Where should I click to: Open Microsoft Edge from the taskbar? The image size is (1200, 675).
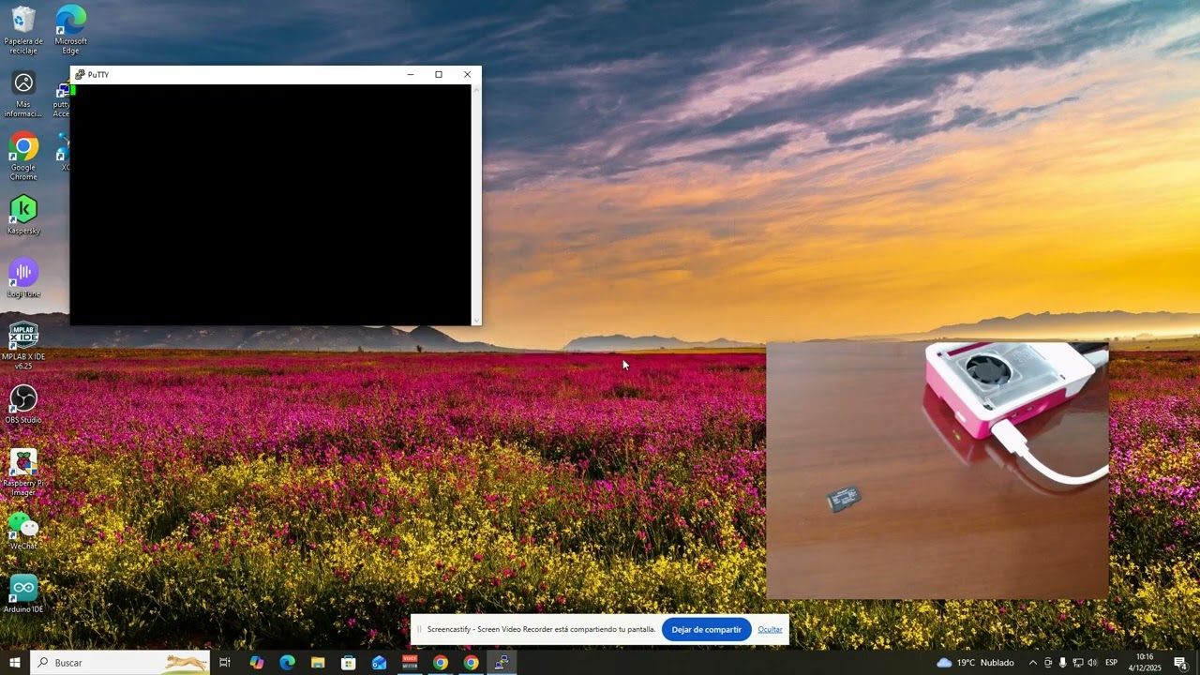pos(288,663)
